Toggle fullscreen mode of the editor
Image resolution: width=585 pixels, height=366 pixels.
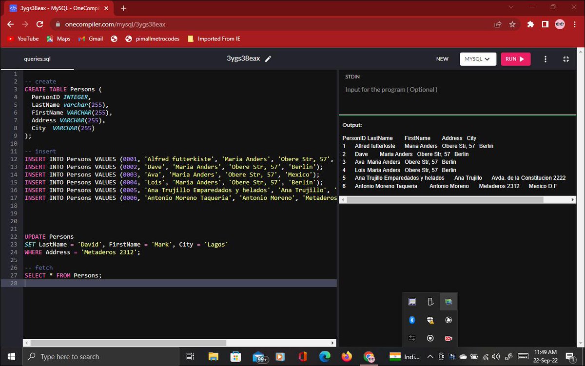point(566,59)
